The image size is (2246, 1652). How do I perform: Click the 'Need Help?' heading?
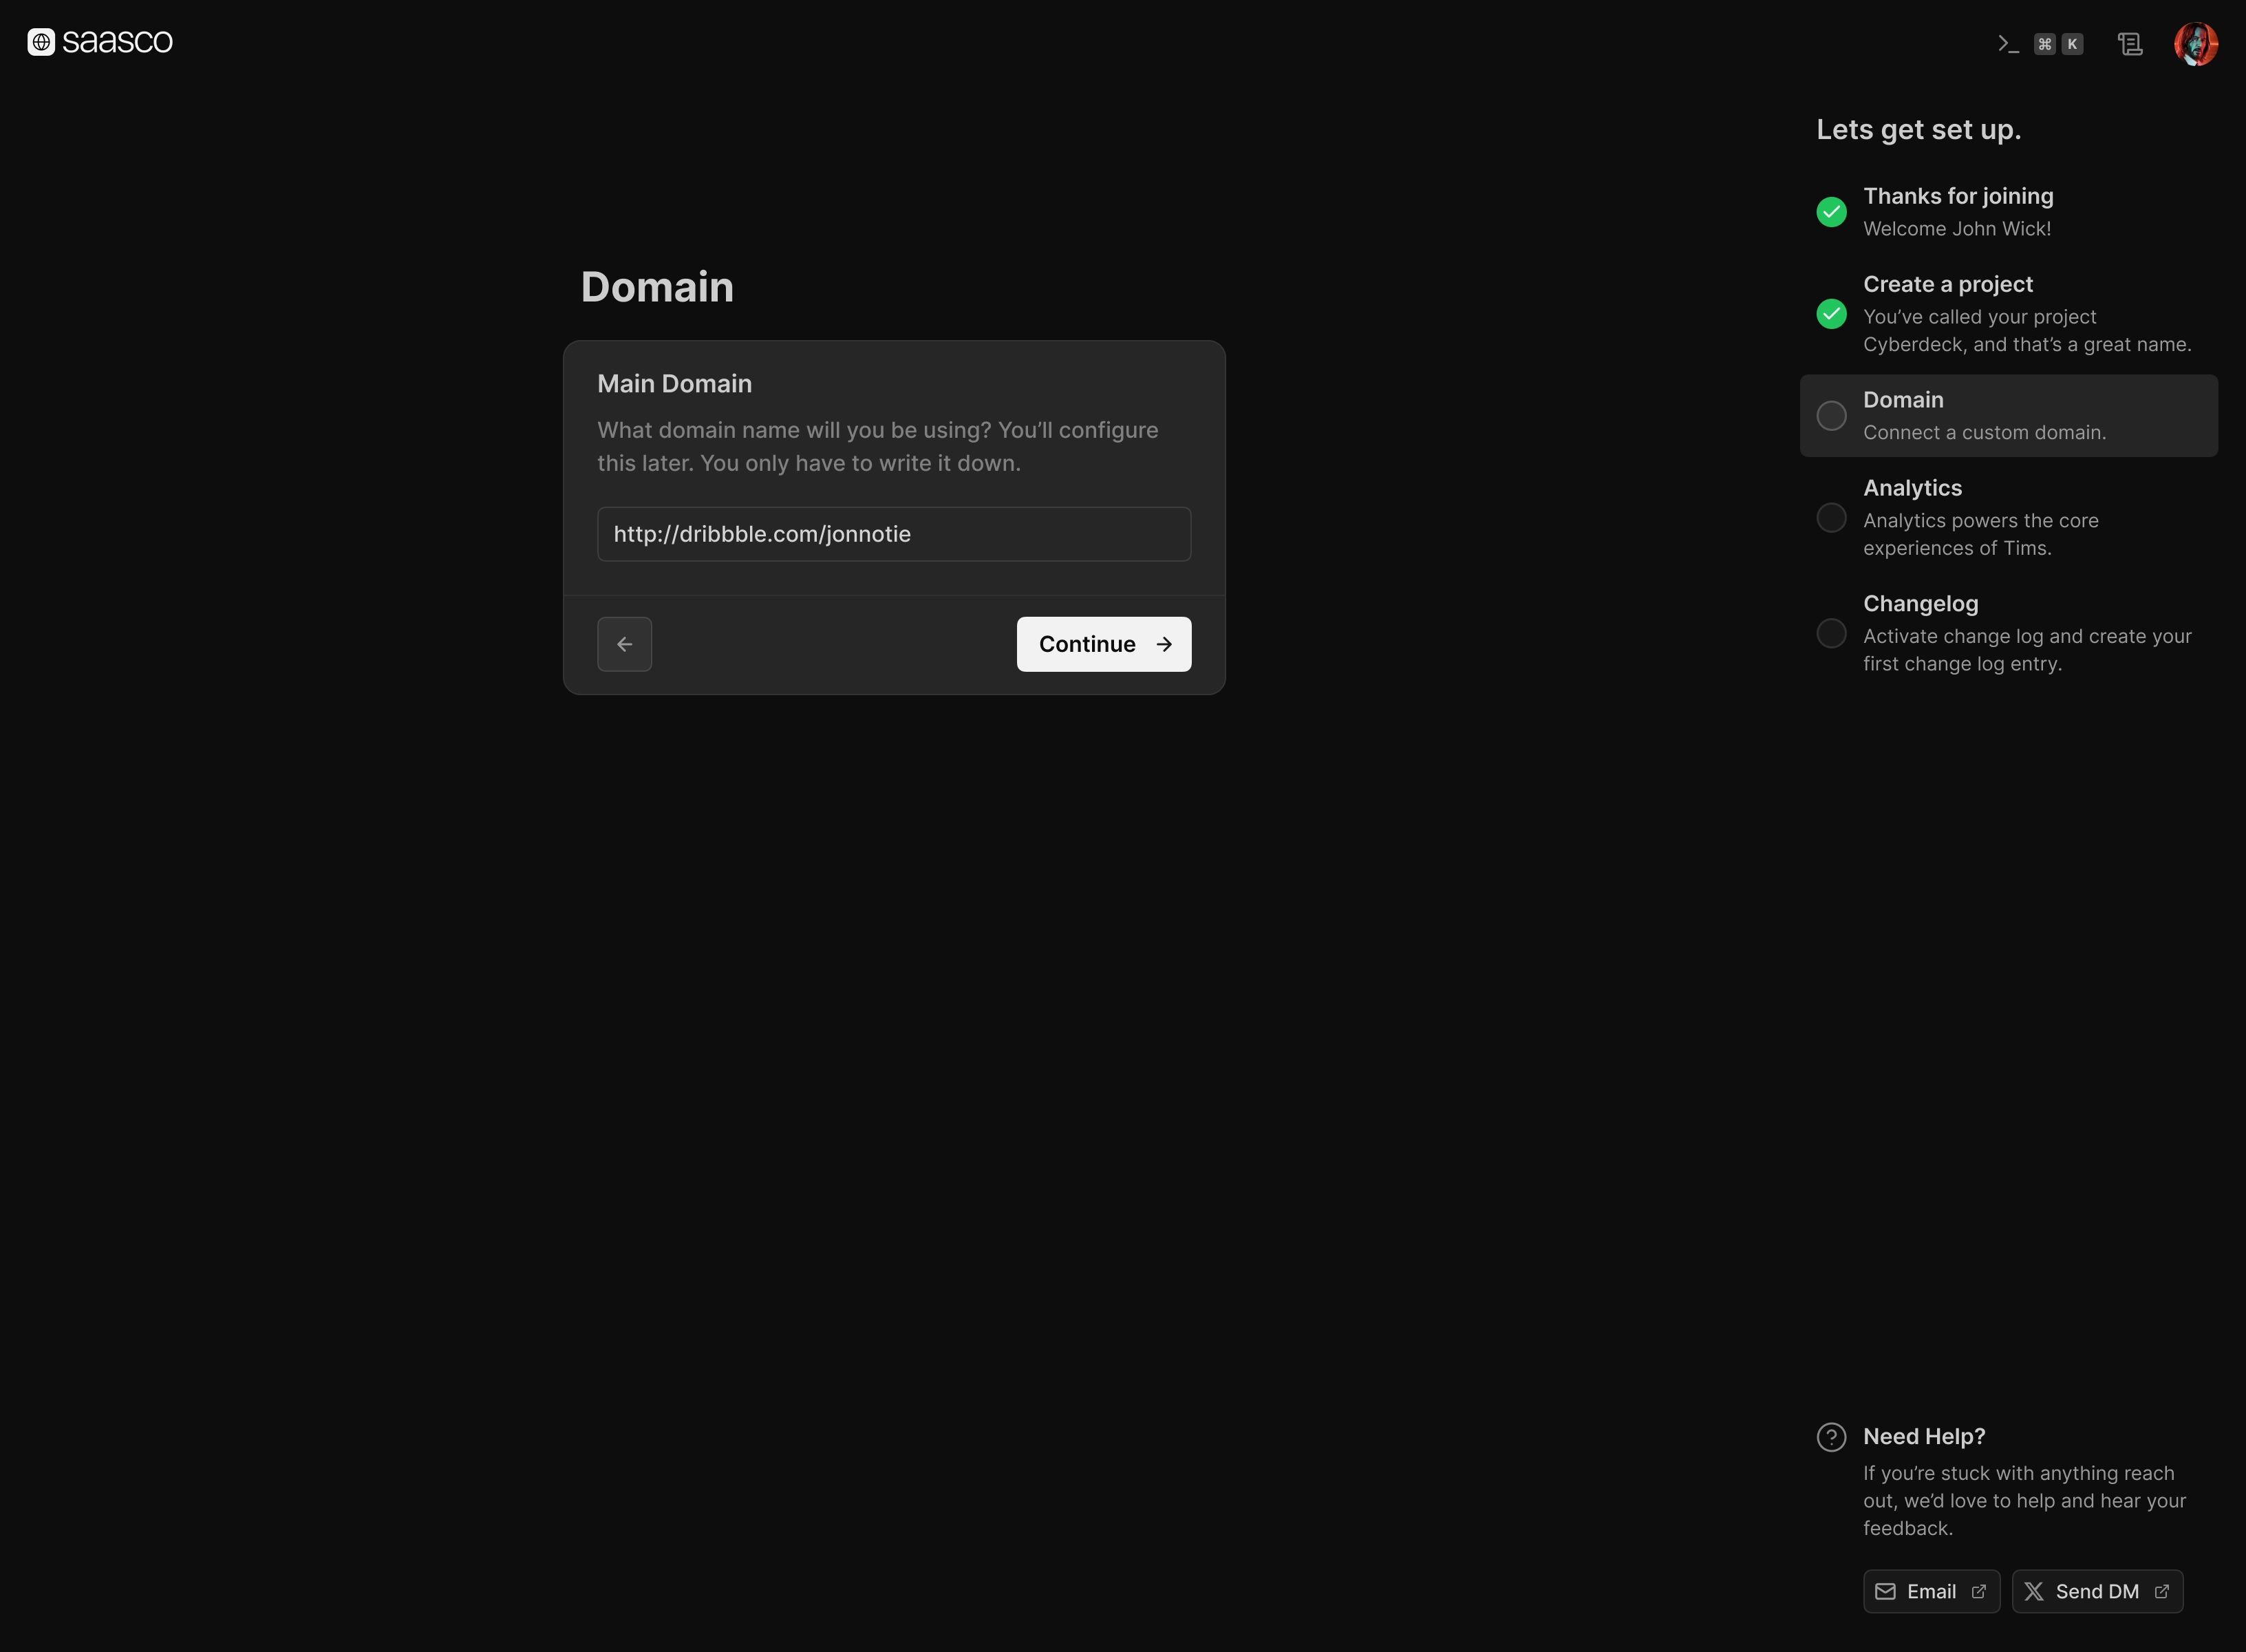point(1924,1437)
